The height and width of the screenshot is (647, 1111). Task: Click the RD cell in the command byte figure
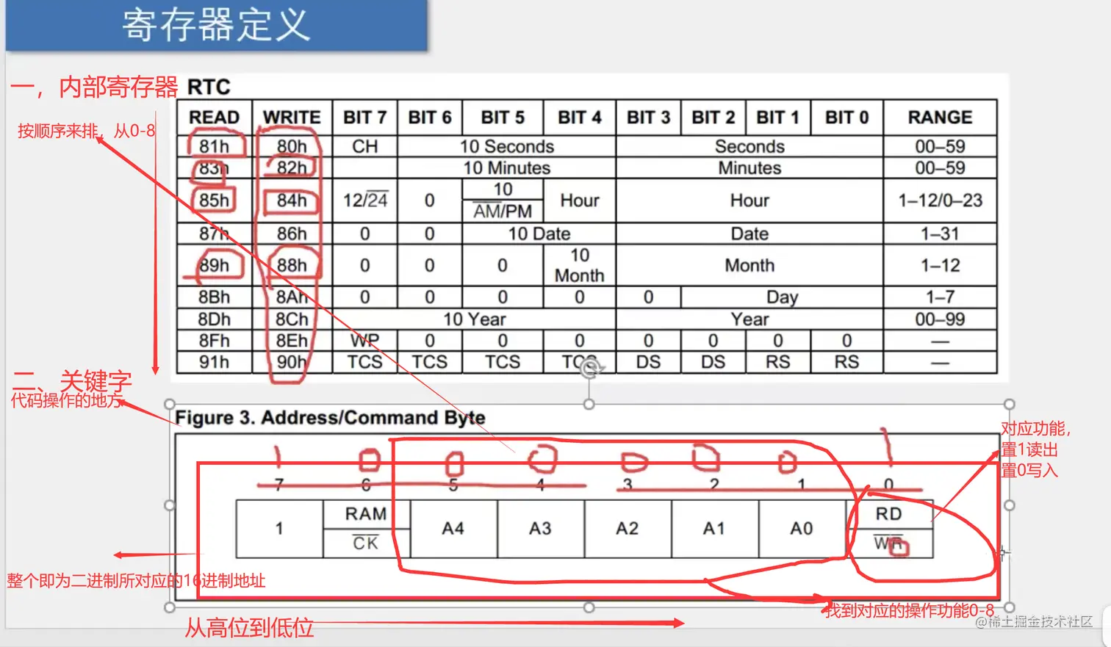[x=889, y=514]
